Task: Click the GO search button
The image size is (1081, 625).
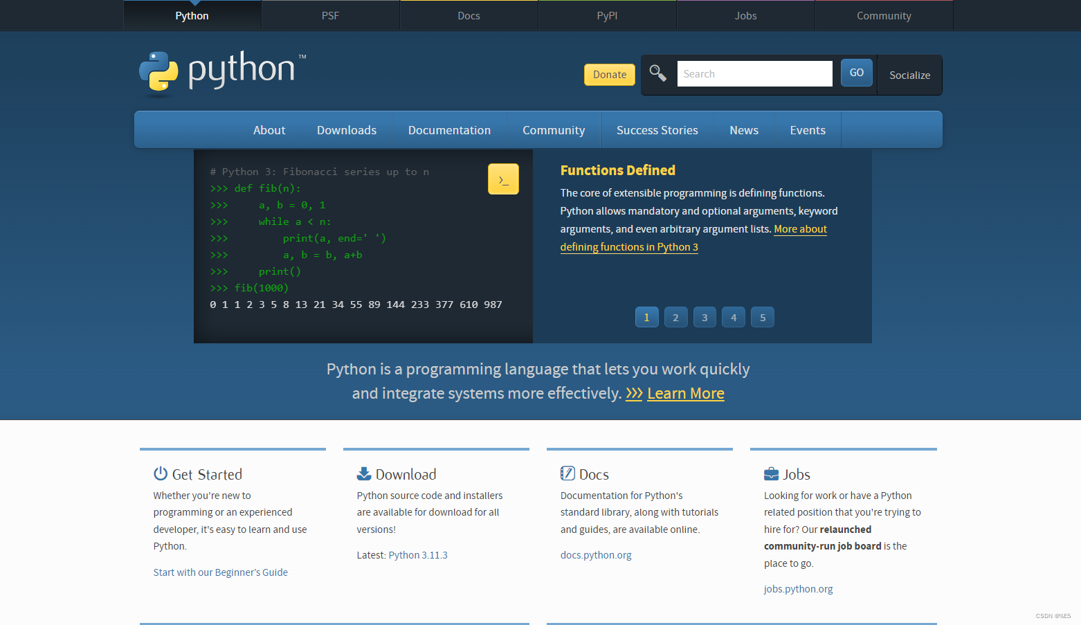Action: [x=857, y=73]
